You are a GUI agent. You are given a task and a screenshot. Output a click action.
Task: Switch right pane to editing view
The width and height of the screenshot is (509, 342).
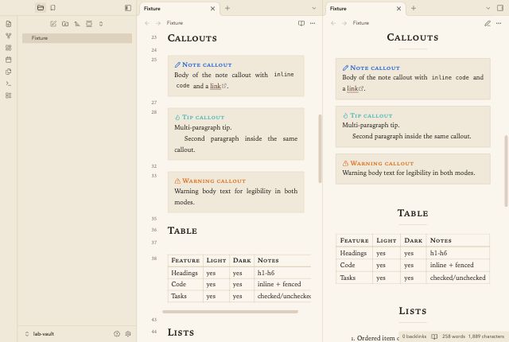point(488,23)
